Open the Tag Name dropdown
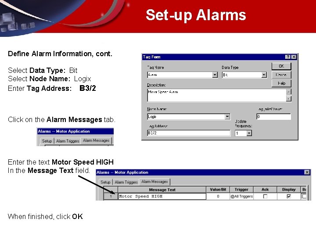316x237 pixels. (215, 75)
